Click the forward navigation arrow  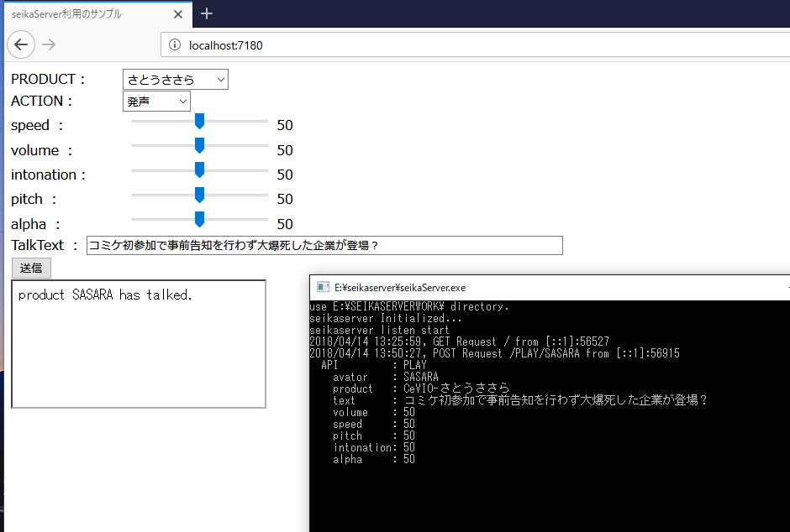click(49, 44)
